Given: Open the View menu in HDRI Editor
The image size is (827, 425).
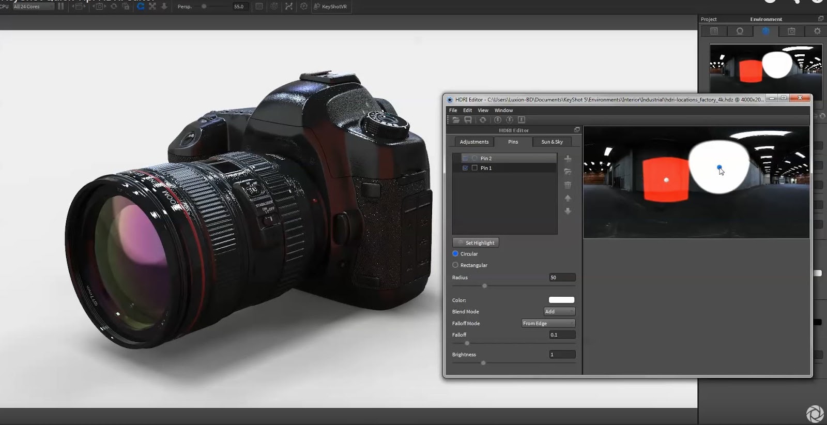Looking at the screenshot, I should (483, 110).
